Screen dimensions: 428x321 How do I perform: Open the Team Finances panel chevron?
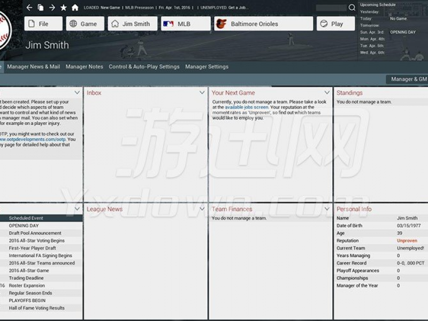click(x=327, y=209)
